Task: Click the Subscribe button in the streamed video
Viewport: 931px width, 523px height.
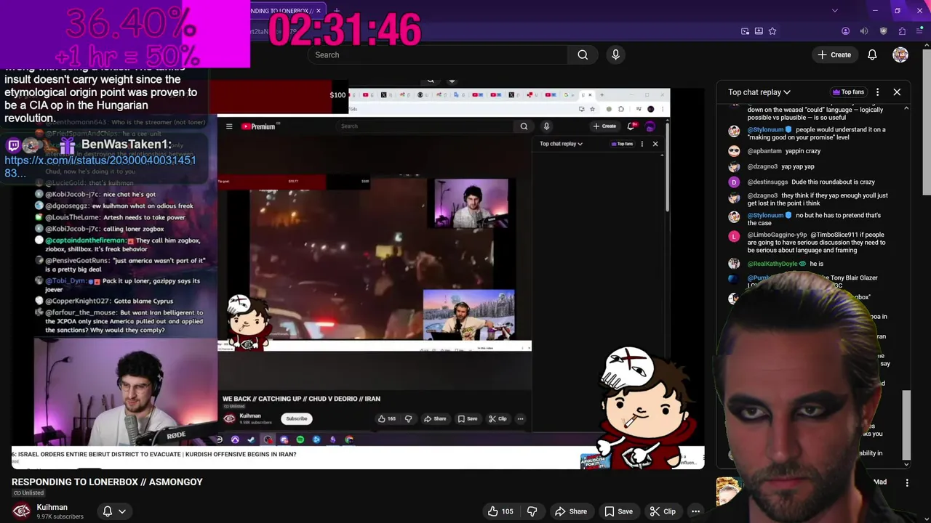Action: [x=297, y=418]
